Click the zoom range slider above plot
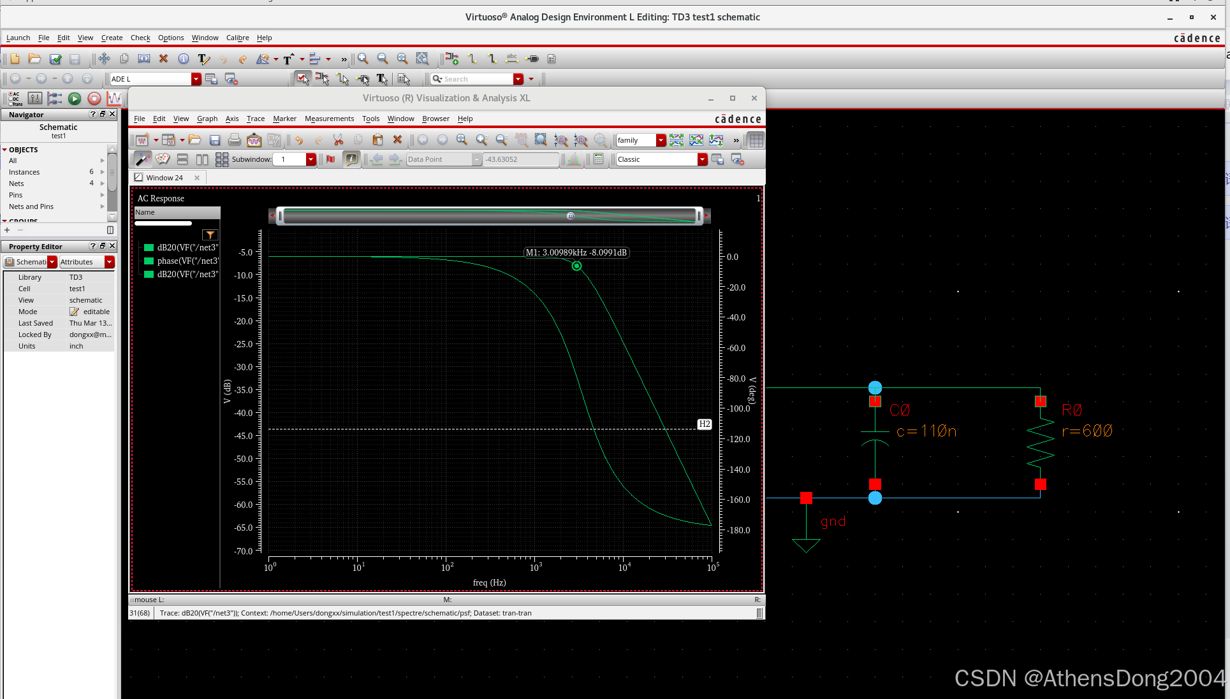 [489, 216]
